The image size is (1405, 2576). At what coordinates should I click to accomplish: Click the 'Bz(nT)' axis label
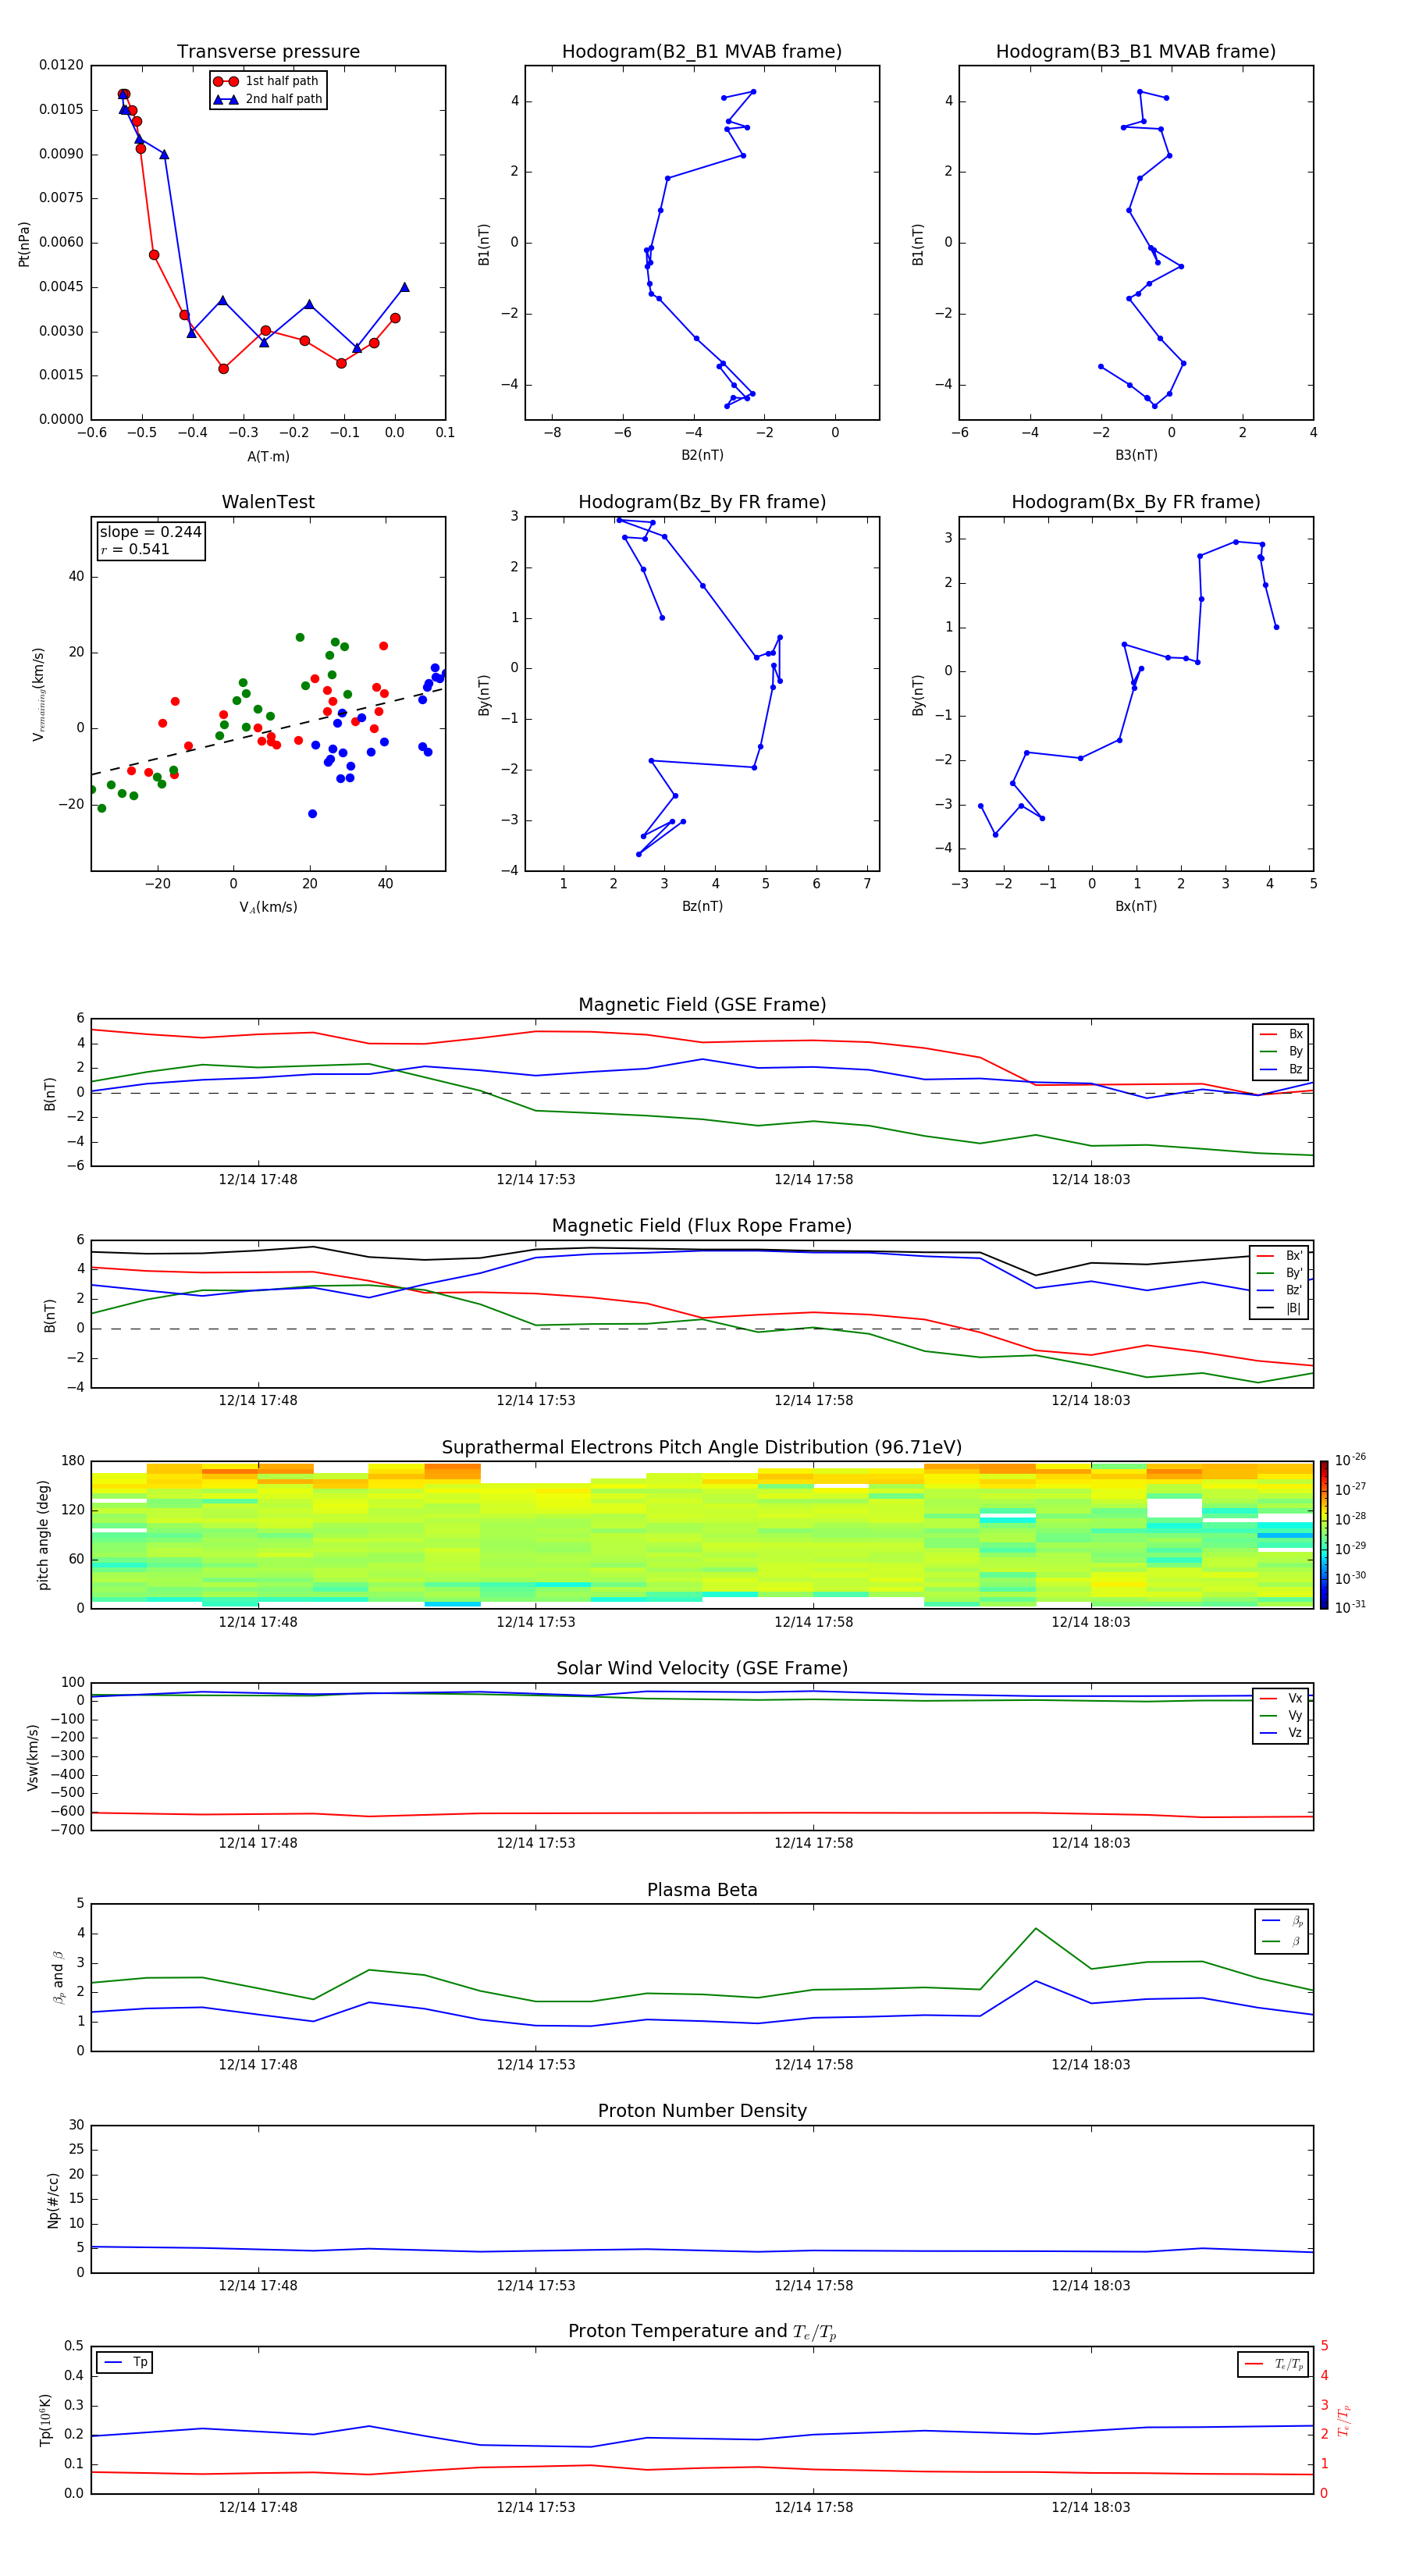point(702,906)
